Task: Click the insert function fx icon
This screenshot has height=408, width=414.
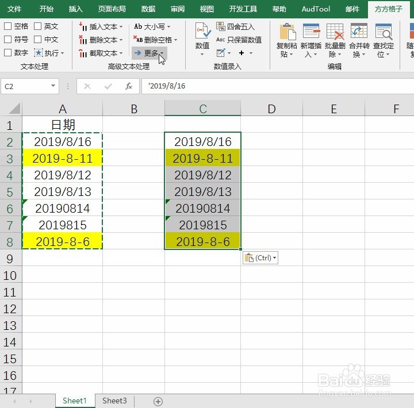Action: click(129, 86)
